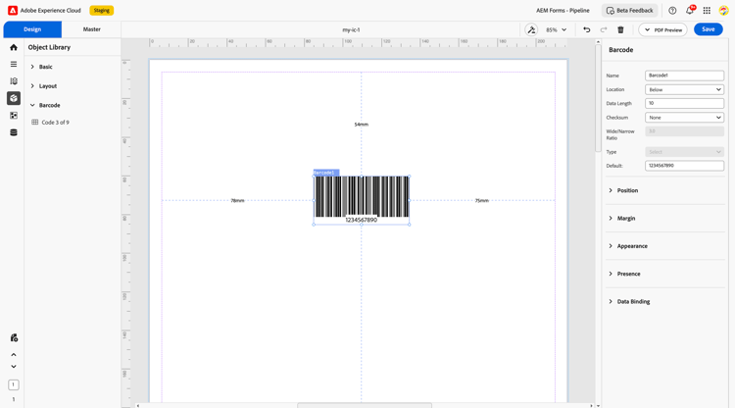Click the home icon in left sidebar
The image size is (735, 408).
14,47
